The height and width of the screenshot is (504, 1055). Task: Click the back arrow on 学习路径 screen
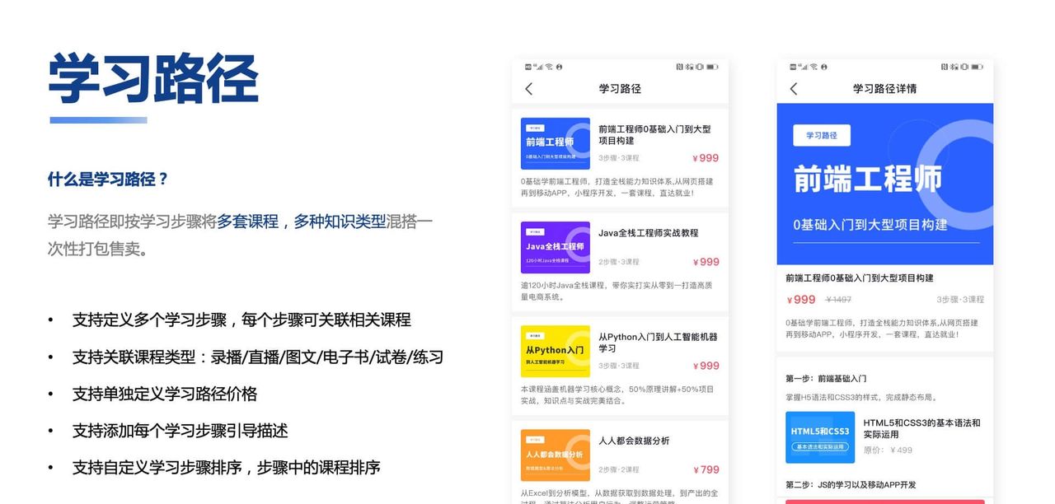click(x=528, y=89)
